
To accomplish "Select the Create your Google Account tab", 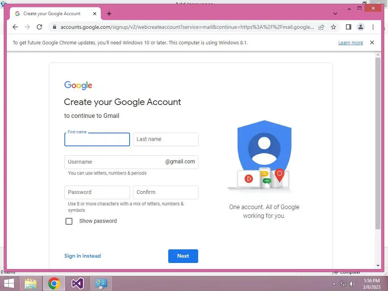I will 55,14.
